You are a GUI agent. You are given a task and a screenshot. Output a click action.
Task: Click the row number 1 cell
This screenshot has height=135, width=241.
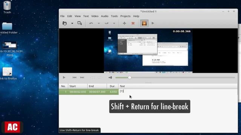tap(64, 92)
